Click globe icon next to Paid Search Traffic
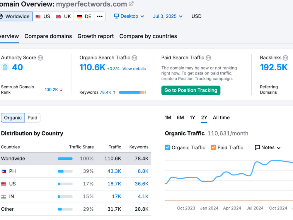293x220 pixels. click(208, 58)
